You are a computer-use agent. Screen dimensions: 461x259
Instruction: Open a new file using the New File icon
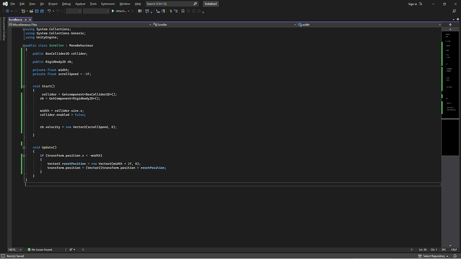[22, 11]
